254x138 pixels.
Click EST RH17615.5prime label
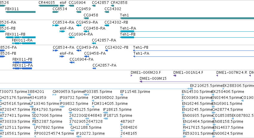(x=198, y=128)
